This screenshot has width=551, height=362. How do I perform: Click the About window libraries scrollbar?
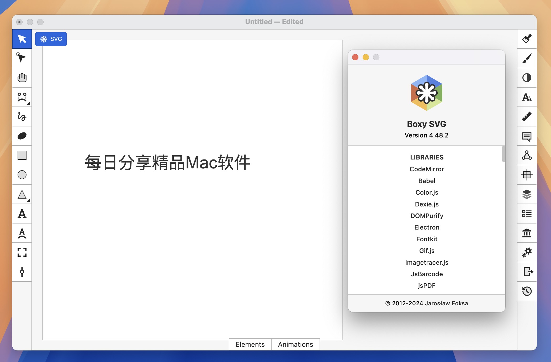tap(504, 154)
